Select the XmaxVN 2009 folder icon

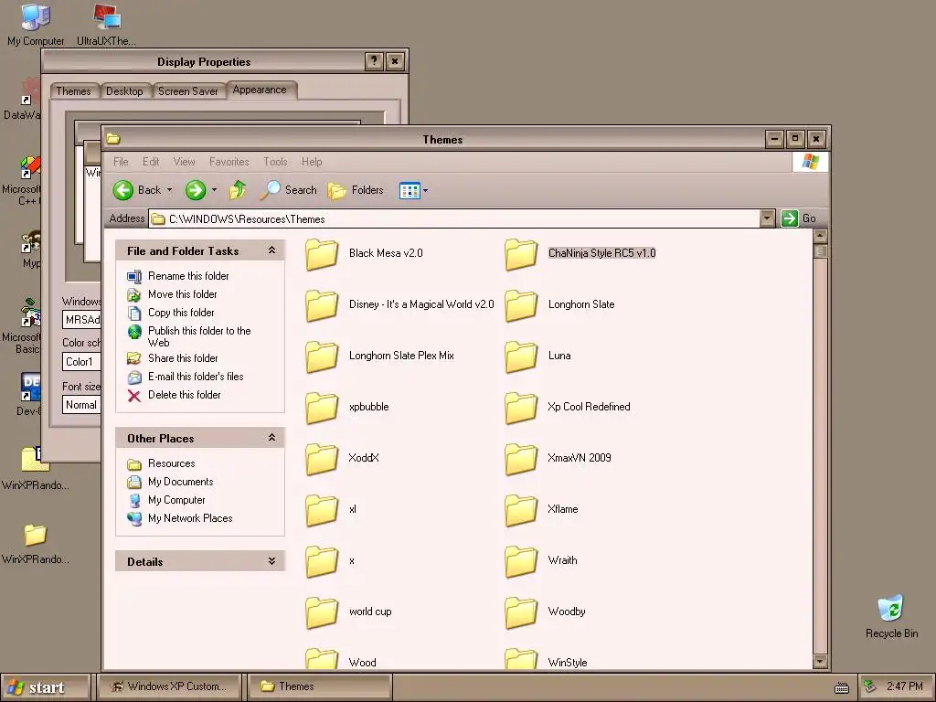tap(520, 460)
